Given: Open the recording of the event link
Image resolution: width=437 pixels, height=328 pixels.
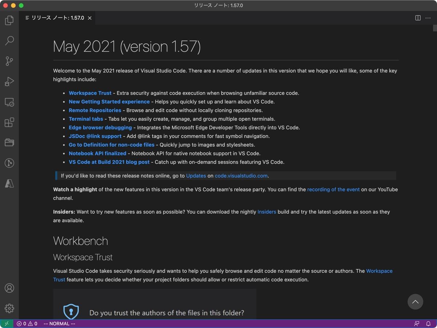Looking at the screenshot, I should click(334, 190).
